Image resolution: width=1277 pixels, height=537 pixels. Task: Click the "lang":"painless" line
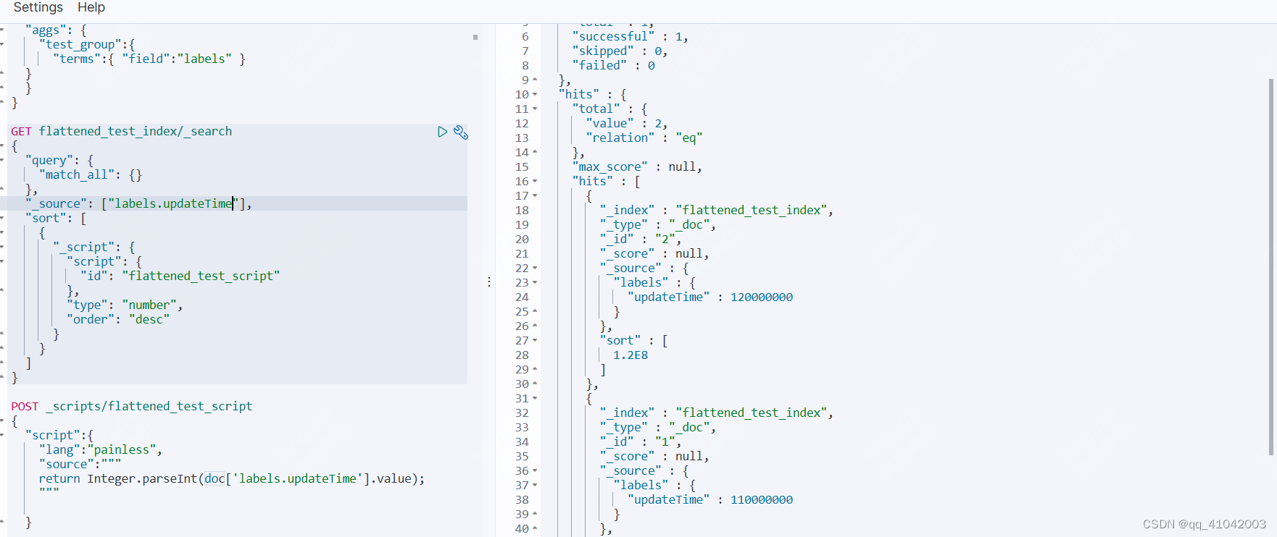100,449
